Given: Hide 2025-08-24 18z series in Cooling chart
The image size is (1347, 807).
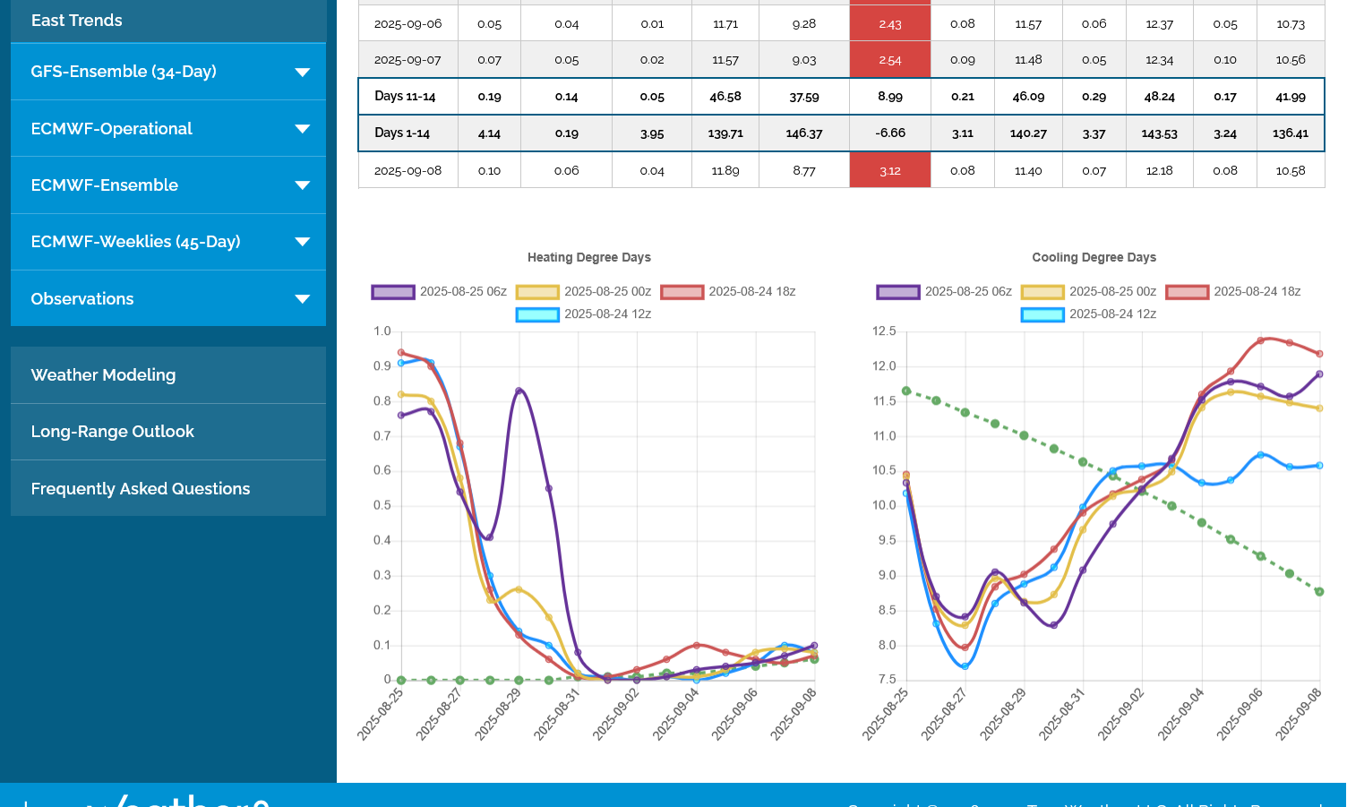Looking at the screenshot, I should pos(1257,292).
